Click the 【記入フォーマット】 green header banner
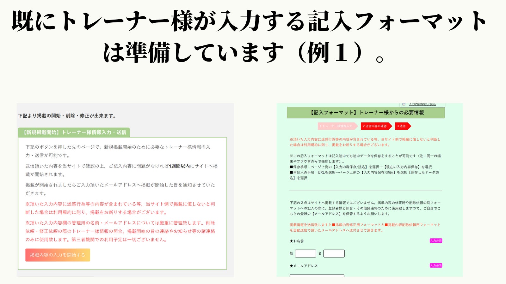The image size is (506, 284). (366, 113)
